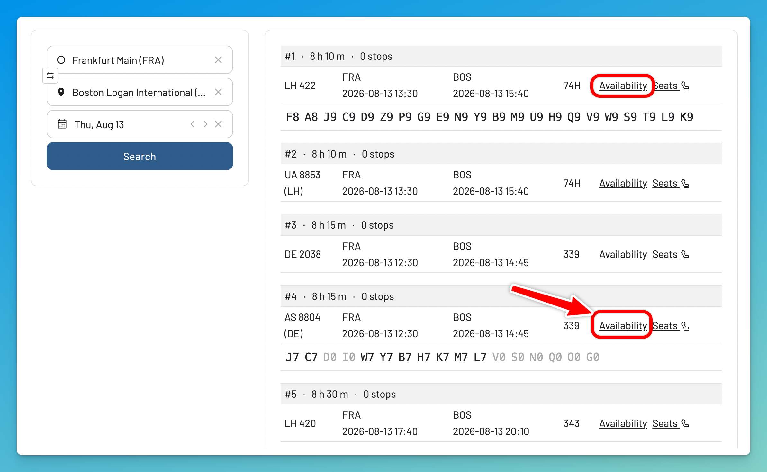The image size is (767, 472).
Task: Click seat icon beside LH 420 Seats
Action: point(685,424)
